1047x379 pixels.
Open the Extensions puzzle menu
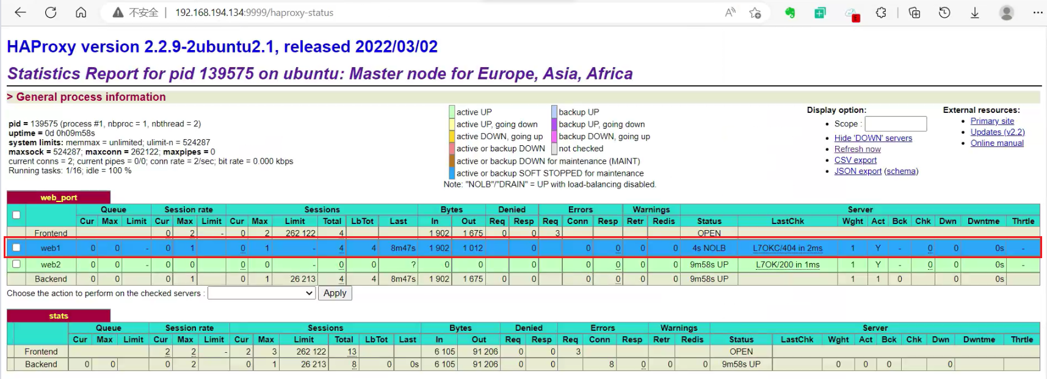[881, 12]
